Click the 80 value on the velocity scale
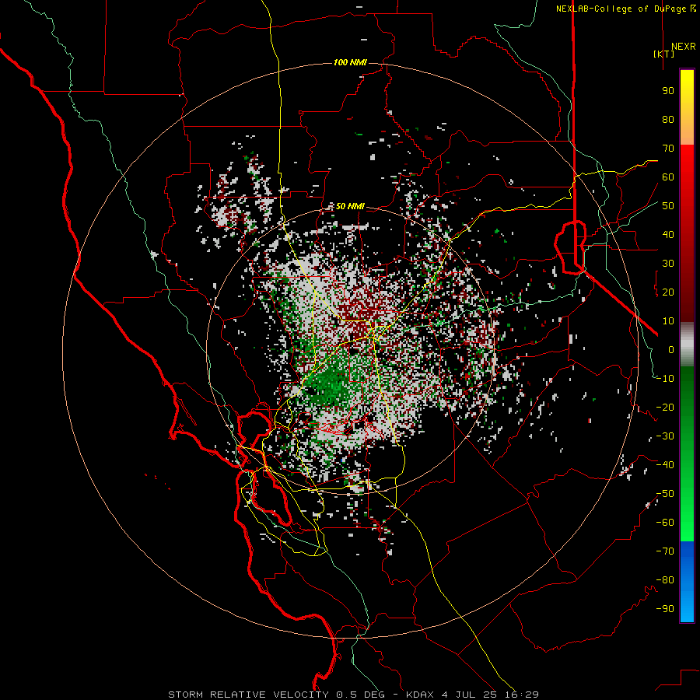Screen dimensions: 700x700 tap(668, 120)
